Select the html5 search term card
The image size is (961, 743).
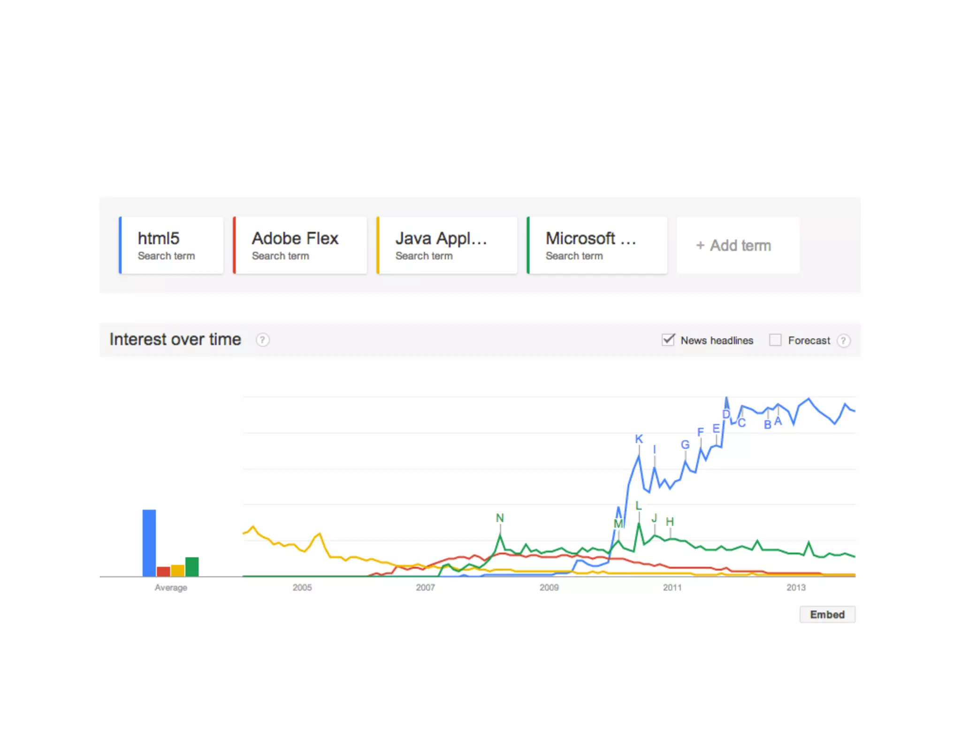(172, 245)
